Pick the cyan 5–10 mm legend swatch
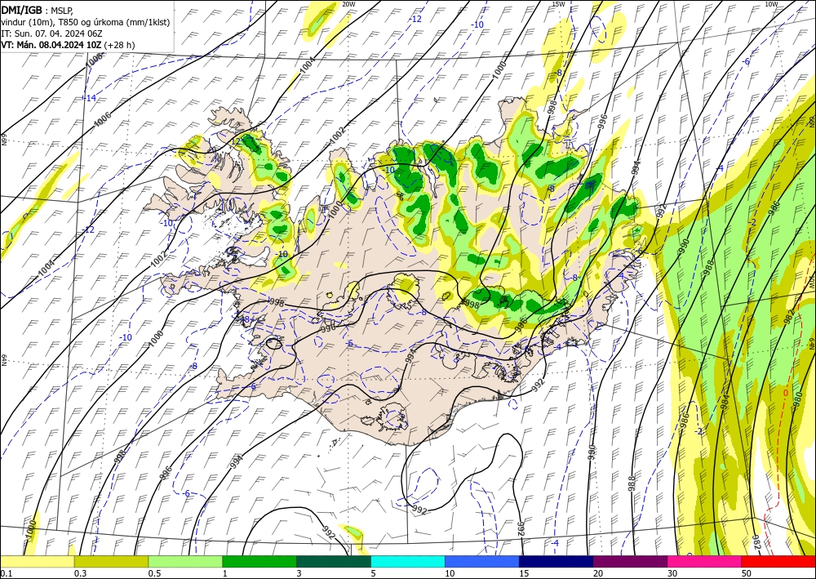Screen dimensions: 816x579 408,561
